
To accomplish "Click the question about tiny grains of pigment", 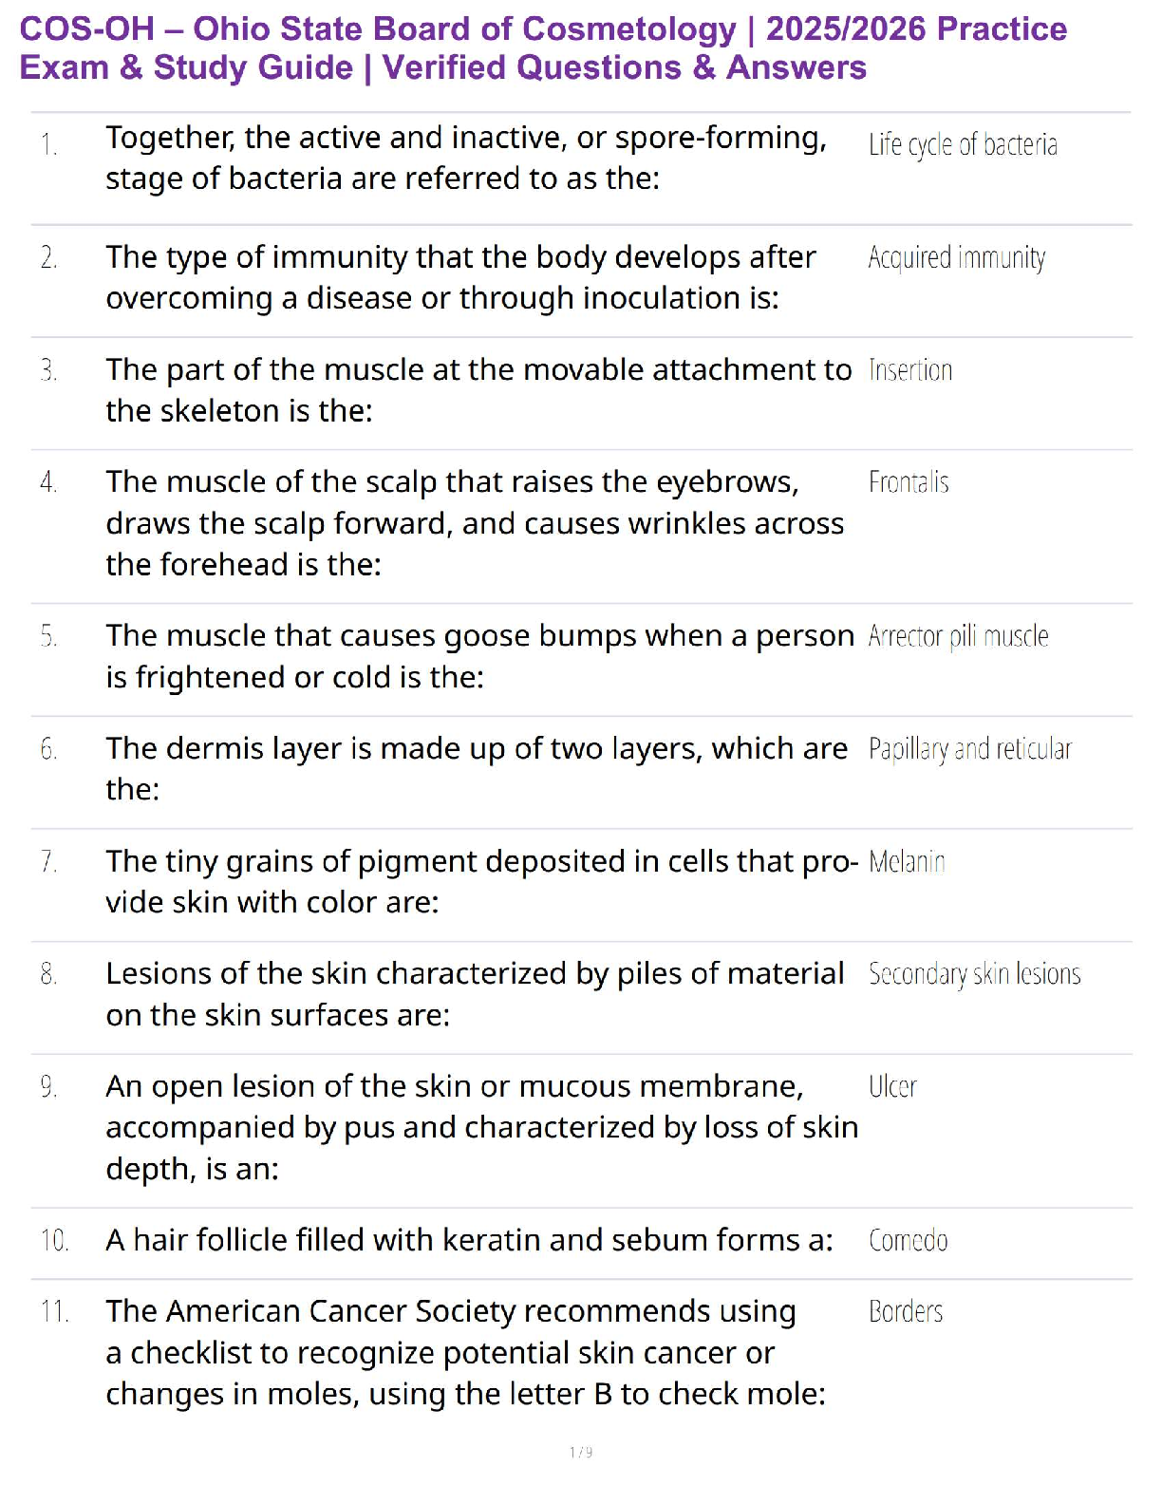I will (x=481, y=881).
